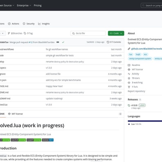Click the Insights graph icon
The image size is (162, 162).
(x=39, y=24)
